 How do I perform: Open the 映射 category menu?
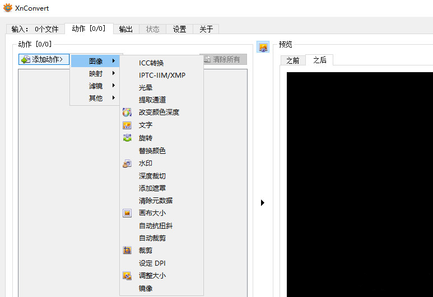pos(95,73)
